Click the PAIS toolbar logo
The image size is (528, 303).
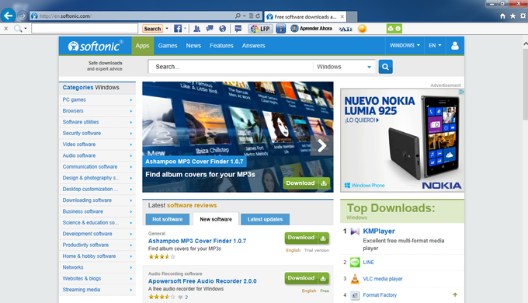tap(346, 29)
